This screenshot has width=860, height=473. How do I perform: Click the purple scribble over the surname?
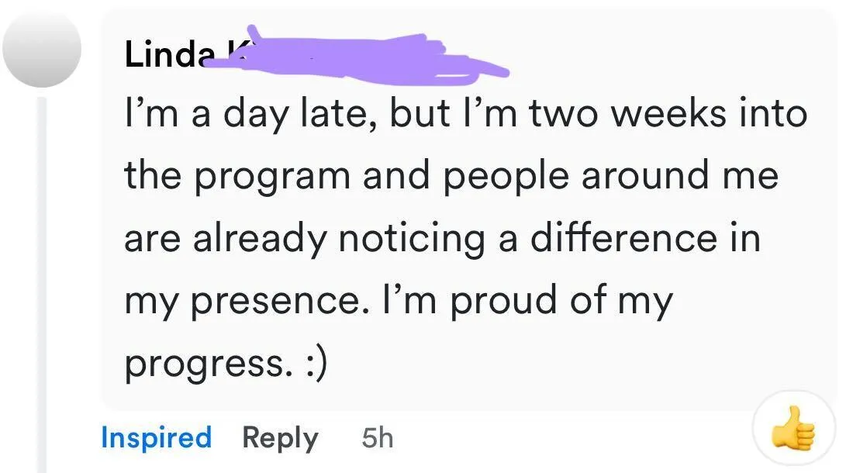357,57
